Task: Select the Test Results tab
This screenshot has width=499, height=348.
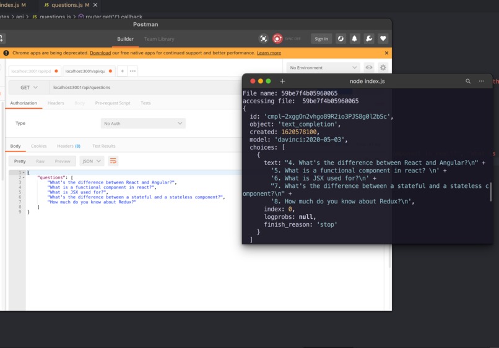Action: coord(104,146)
